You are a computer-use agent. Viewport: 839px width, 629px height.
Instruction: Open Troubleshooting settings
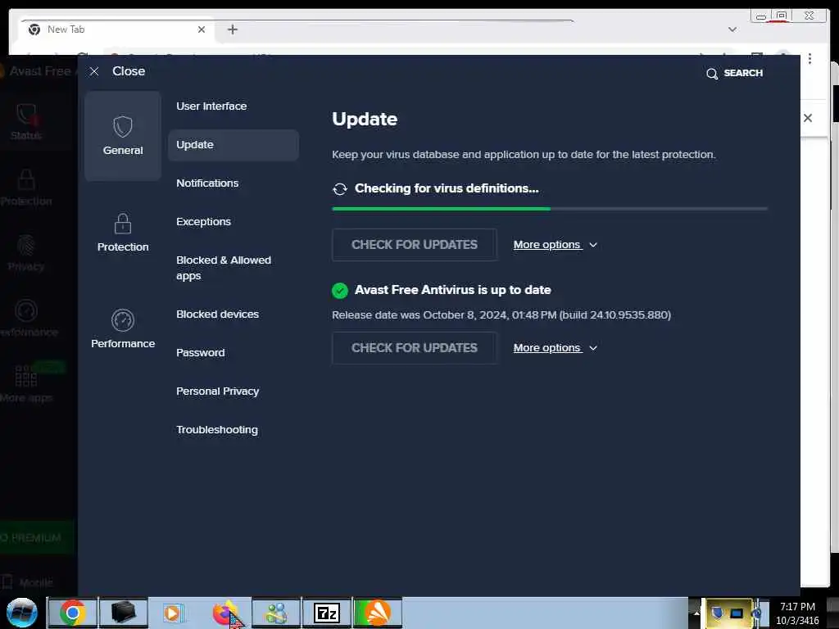click(x=216, y=429)
